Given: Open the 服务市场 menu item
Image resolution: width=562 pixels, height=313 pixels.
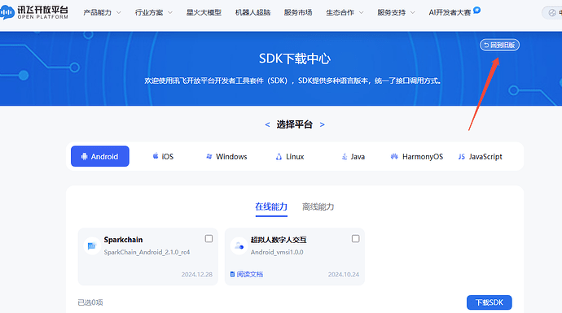Looking at the screenshot, I should (x=298, y=12).
